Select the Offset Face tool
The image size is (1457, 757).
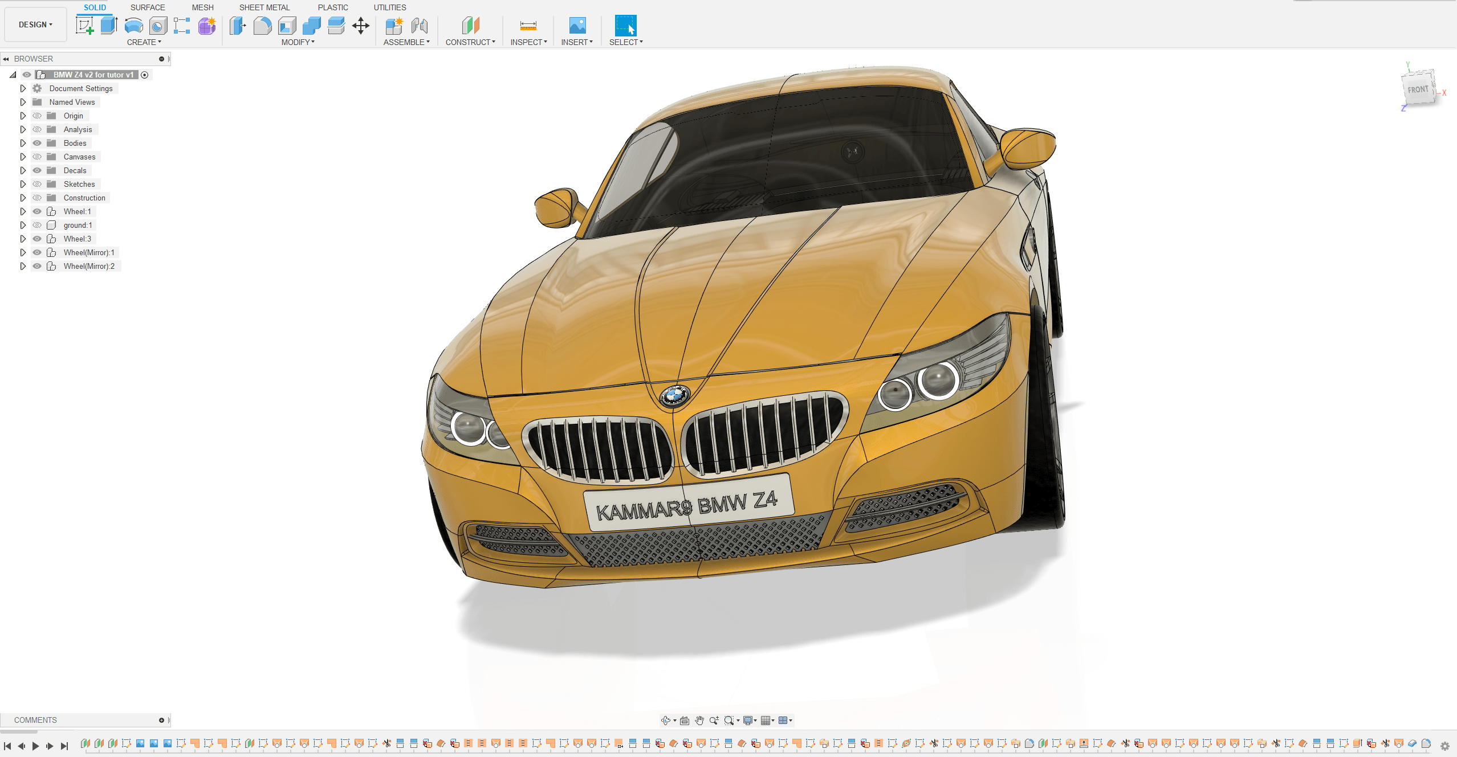(x=336, y=26)
